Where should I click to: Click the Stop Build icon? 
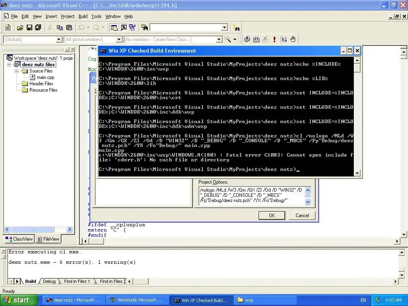click(265, 39)
